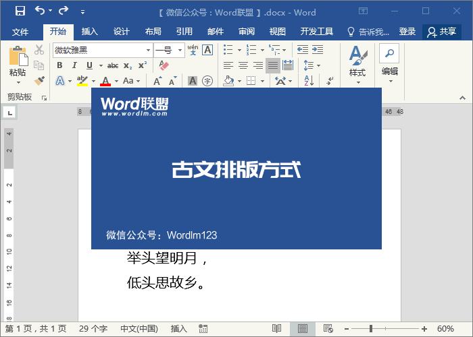Select the Format Painter brush
The width and height of the screenshot is (473, 337).
(39, 81)
